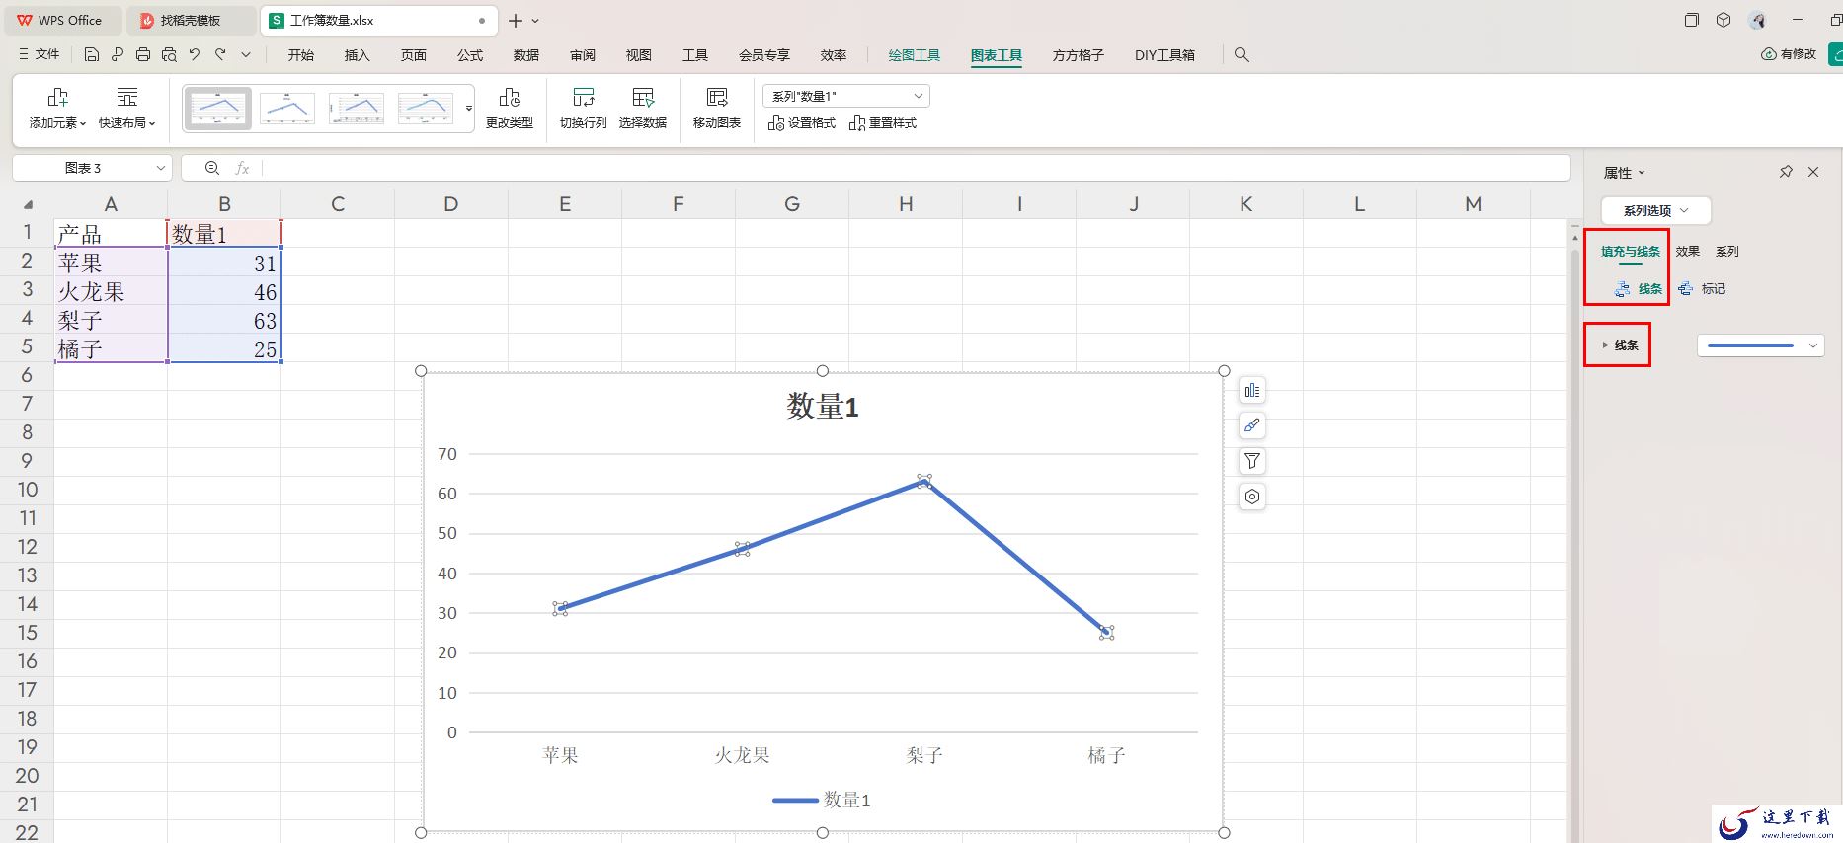Click the chart elements quick button
Screen dimensions: 1843x843
click(1252, 390)
